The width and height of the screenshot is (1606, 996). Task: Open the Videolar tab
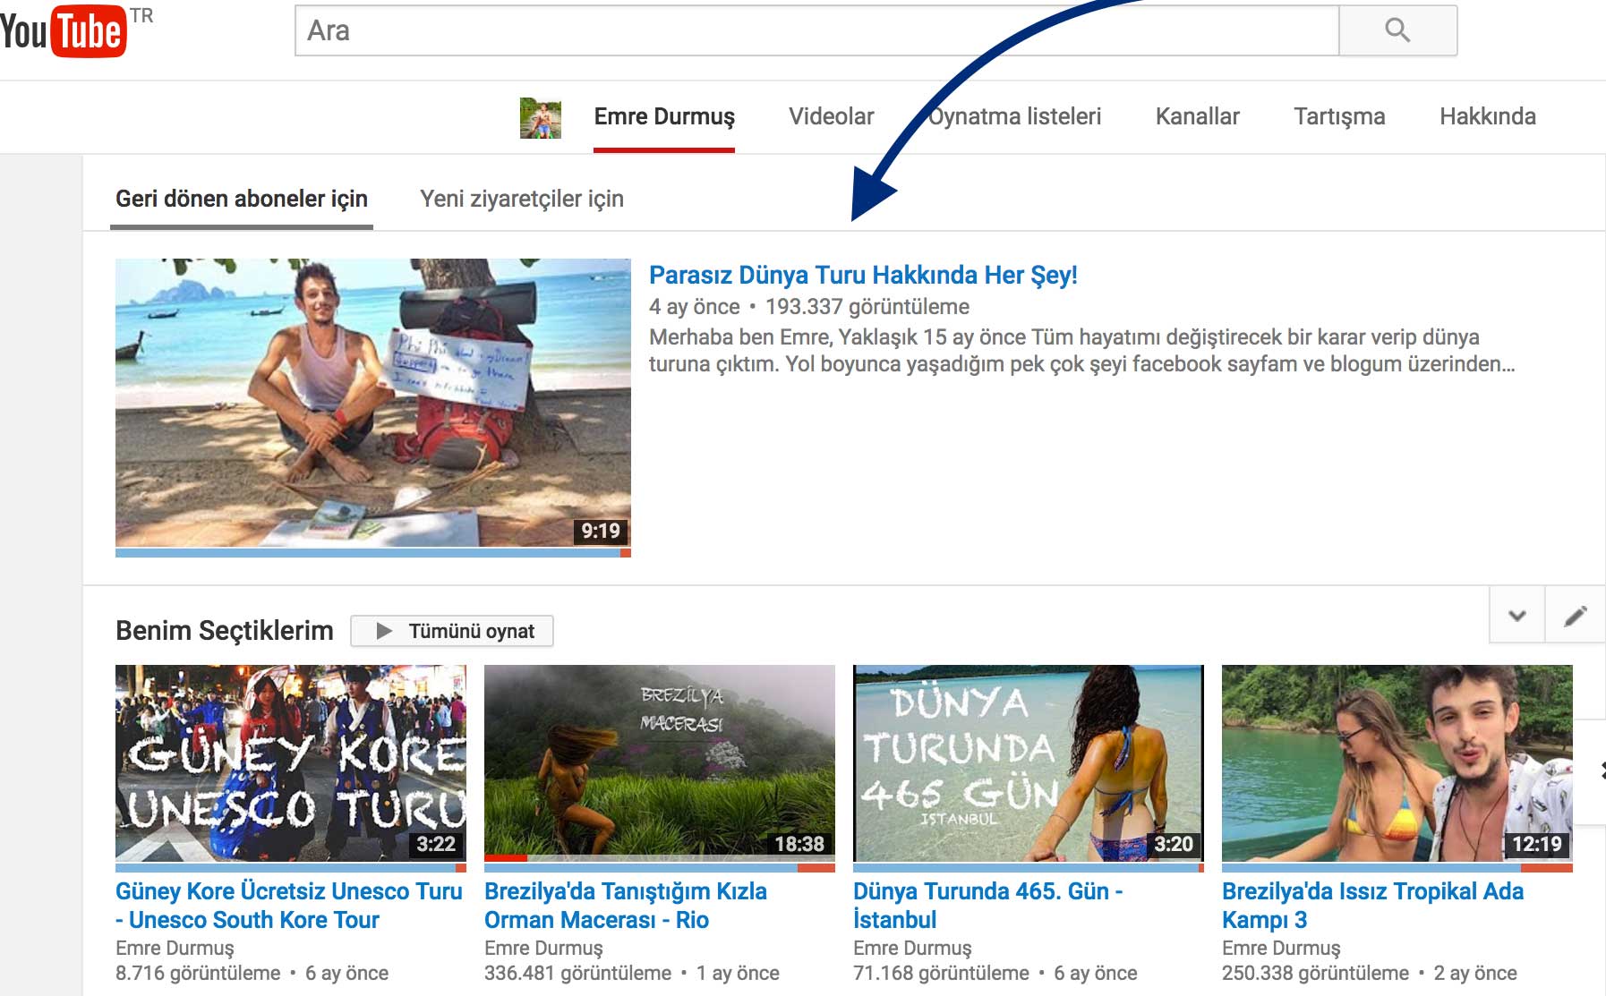[x=831, y=116]
